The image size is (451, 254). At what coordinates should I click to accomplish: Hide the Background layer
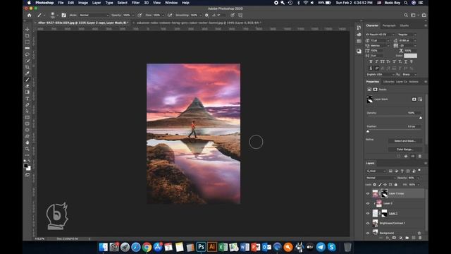pos(368,233)
